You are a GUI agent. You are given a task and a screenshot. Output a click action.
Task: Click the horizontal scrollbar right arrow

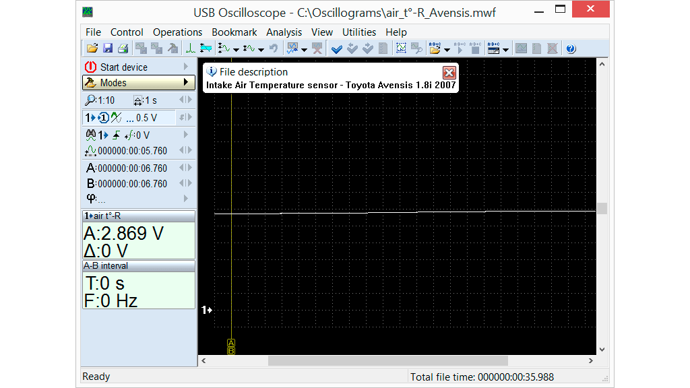590,361
